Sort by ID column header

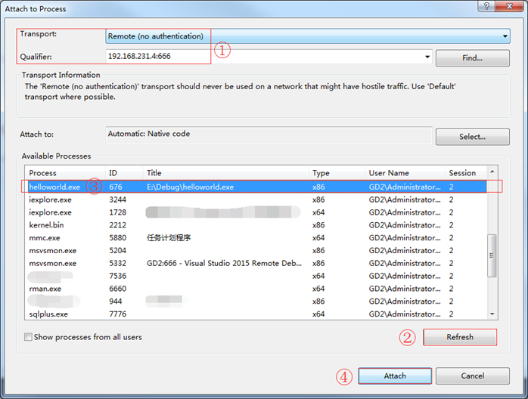[124, 173]
